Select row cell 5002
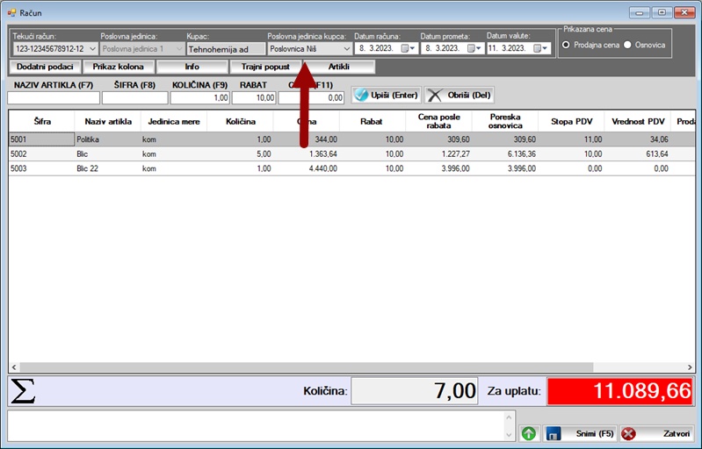The width and height of the screenshot is (702, 449). point(41,154)
